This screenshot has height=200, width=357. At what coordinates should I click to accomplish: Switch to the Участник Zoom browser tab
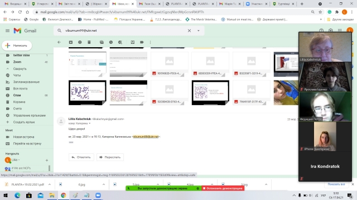tap(257, 4)
